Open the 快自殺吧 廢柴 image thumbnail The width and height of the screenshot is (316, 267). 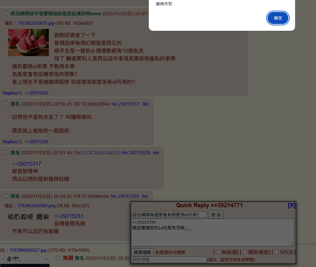pos(28,217)
